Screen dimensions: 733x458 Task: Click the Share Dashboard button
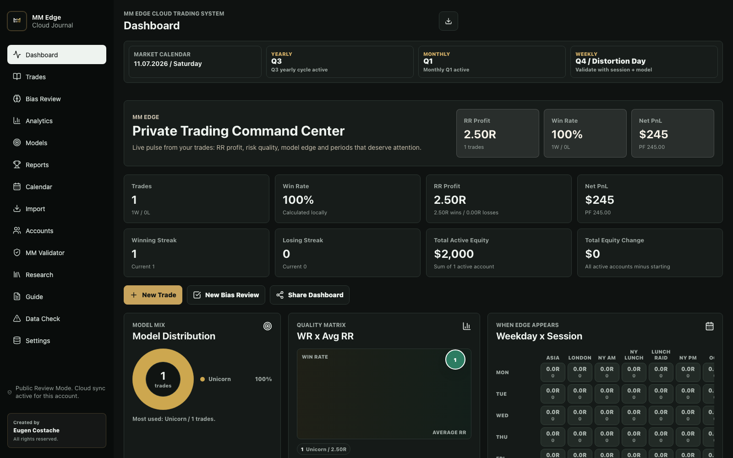[x=310, y=295]
